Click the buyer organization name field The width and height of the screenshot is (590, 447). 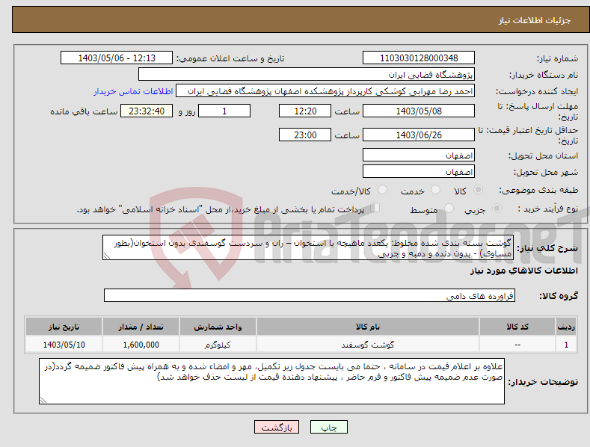[x=307, y=75]
